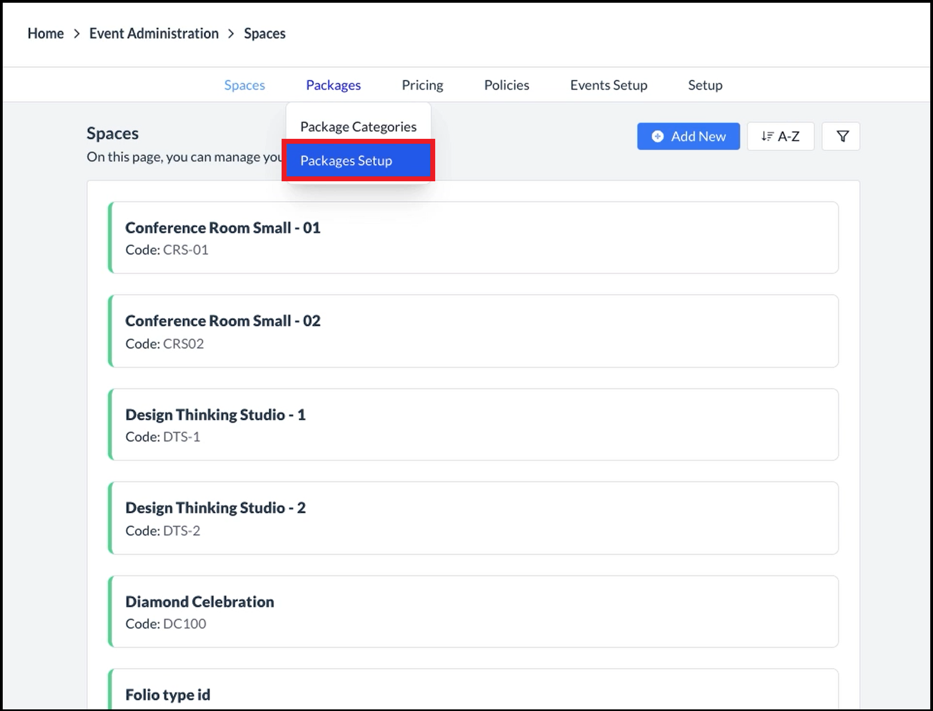933x711 pixels.
Task: Select Design Thinking Studio - 2 space
Action: (473, 518)
